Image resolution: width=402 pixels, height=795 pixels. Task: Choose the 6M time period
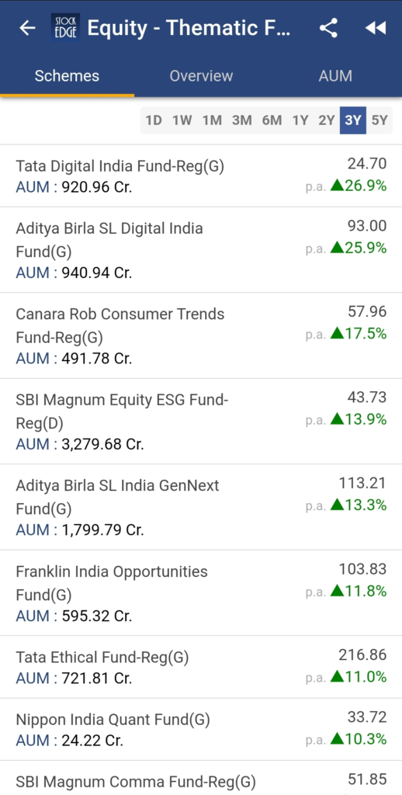pyautogui.click(x=272, y=120)
